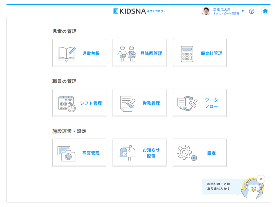This screenshot has width=277, height=207.
Task: Open the 児童台帳 link
Action: click(91, 54)
